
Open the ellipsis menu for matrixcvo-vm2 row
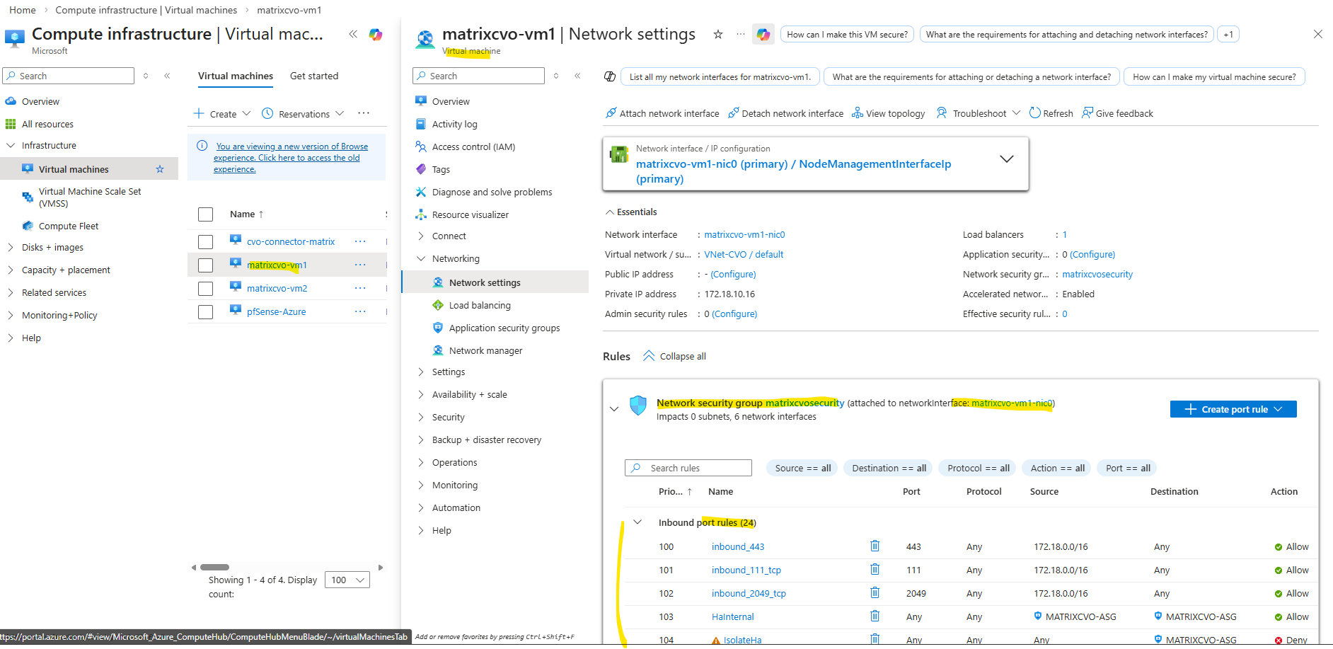click(x=360, y=288)
